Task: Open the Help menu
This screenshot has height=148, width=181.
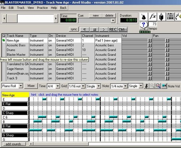Action: 54,8
